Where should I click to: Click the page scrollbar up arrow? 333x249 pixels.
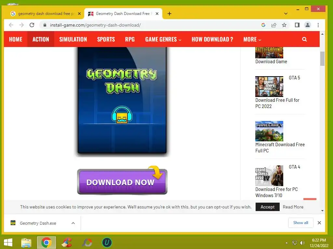point(322,34)
